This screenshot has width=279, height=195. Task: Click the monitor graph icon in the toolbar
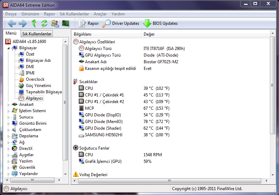point(66,23)
